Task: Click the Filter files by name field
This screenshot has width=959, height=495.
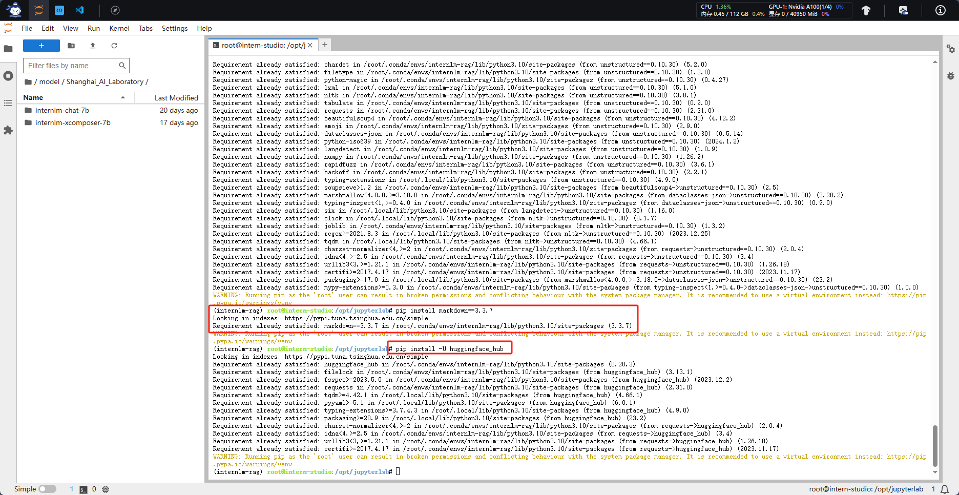Action: click(76, 66)
